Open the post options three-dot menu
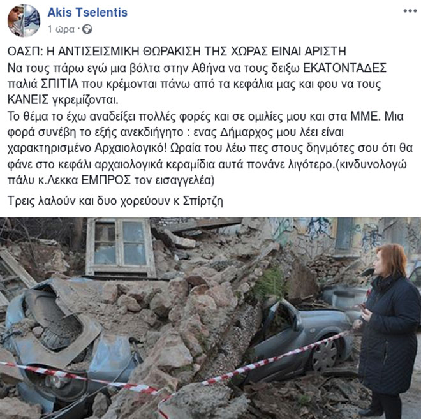This screenshot has height=419, width=421. click(410, 11)
